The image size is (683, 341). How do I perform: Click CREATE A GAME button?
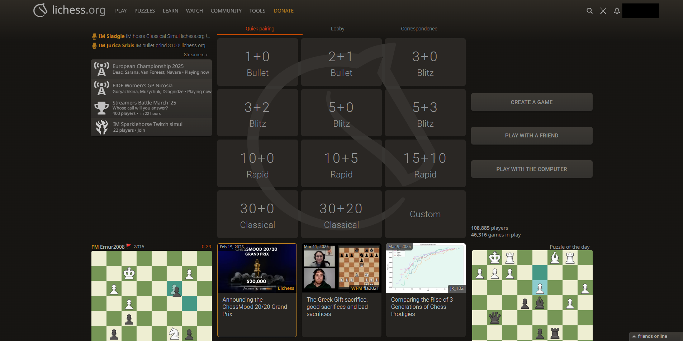532,102
